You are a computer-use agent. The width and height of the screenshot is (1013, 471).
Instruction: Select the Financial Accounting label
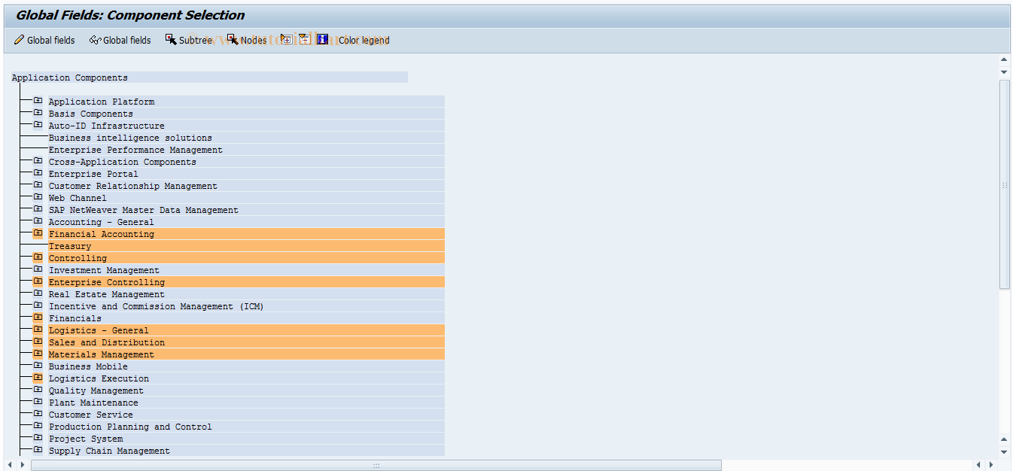102,234
